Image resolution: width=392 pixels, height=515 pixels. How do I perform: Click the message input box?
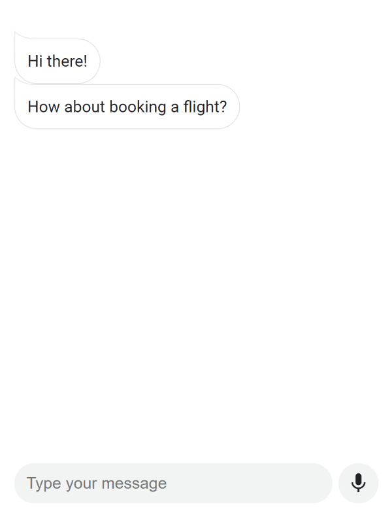pyautogui.click(x=173, y=483)
